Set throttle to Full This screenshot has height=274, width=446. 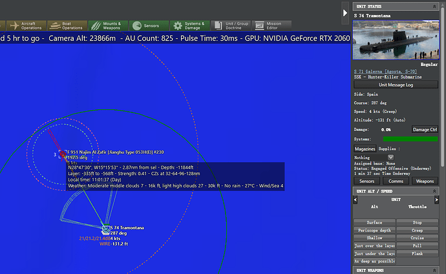(x=417, y=246)
